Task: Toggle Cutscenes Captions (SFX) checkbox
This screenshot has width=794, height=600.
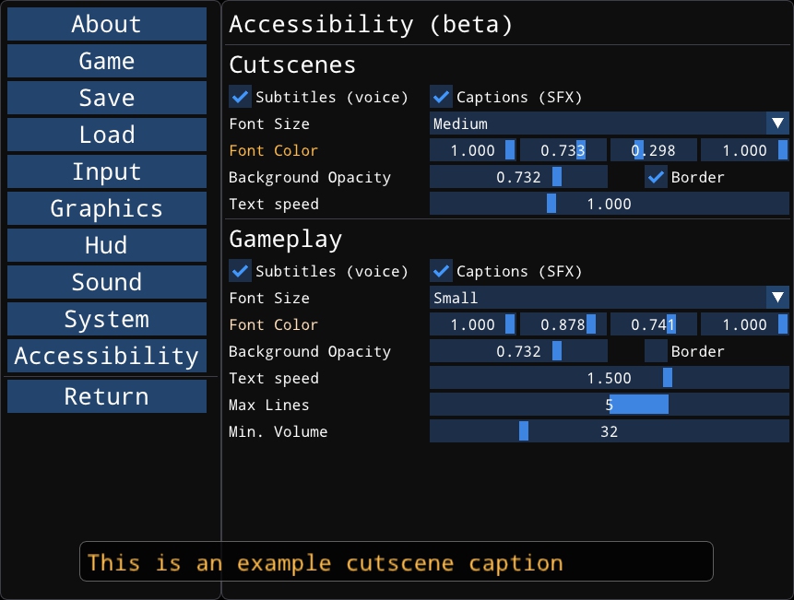Action: click(441, 97)
